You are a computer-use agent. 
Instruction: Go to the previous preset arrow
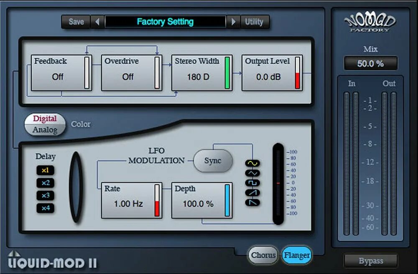point(97,22)
